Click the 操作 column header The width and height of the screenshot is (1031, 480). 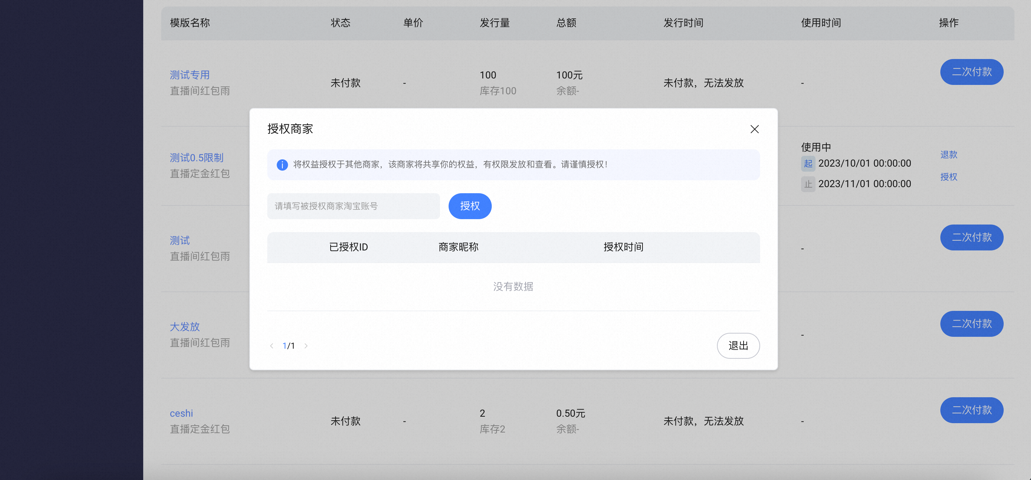click(x=949, y=23)
